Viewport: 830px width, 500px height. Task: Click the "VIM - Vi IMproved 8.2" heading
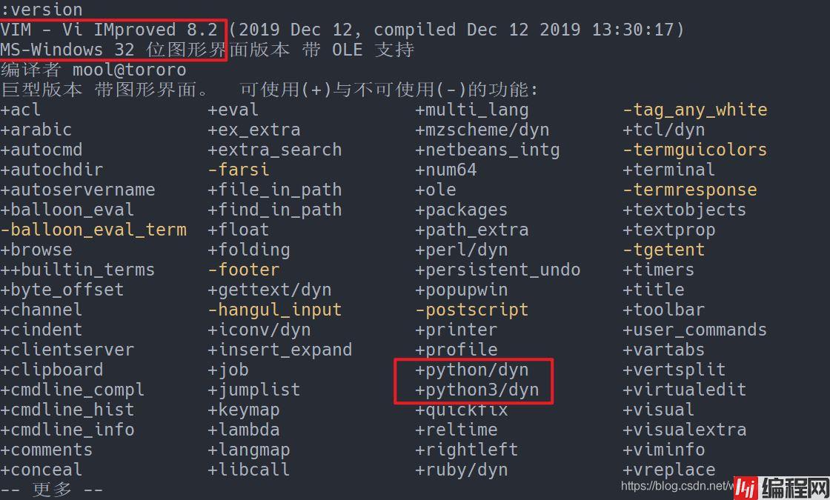109,30
